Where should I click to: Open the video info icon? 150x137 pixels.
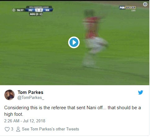coord(145,4)
